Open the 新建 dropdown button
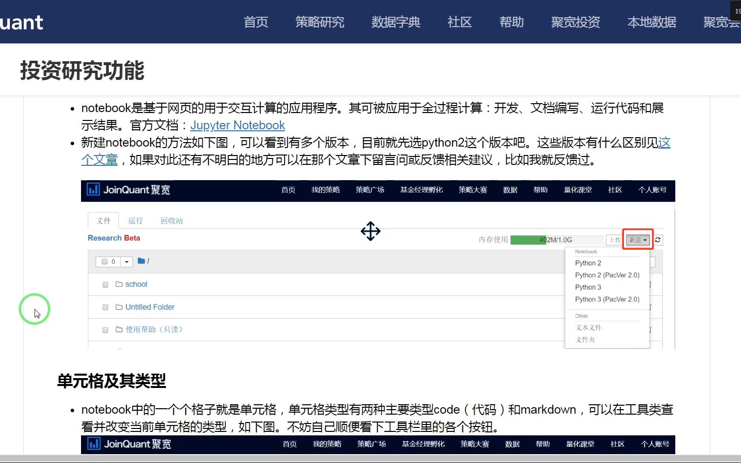 coord(638,240)
